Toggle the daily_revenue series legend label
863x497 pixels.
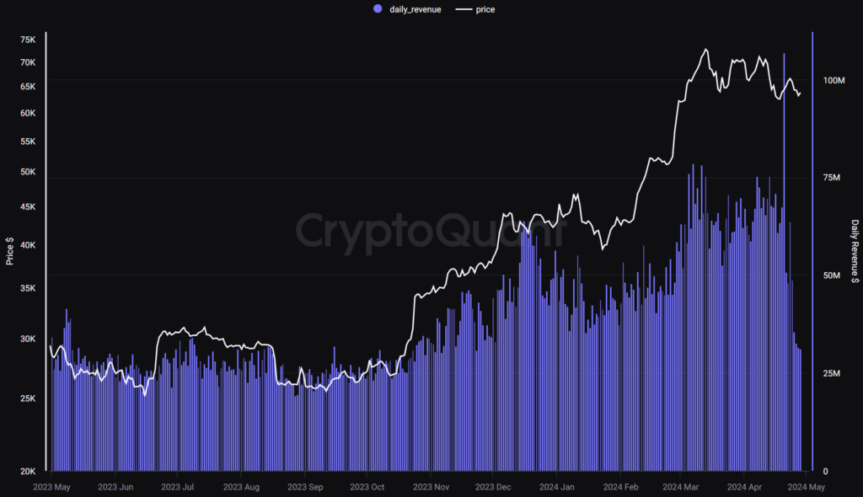pos(414,9)
